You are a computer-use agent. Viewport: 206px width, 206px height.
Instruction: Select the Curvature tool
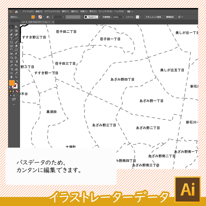tap(16, 34)
